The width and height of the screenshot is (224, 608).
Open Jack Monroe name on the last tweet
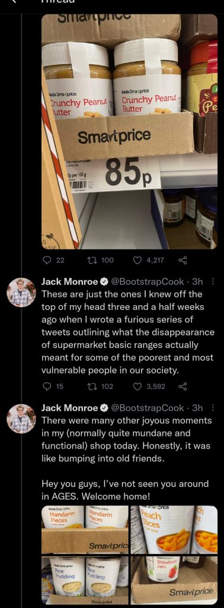70,408
